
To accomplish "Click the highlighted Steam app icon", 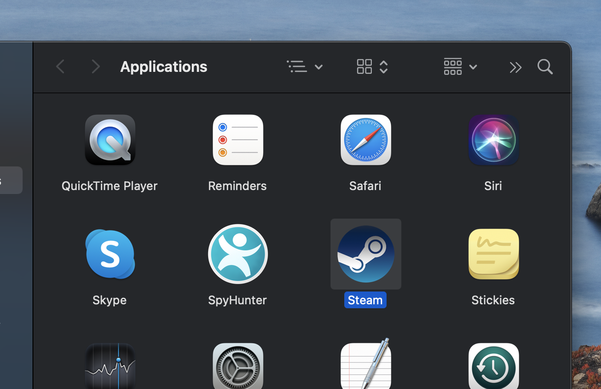I will coord(365,254).
